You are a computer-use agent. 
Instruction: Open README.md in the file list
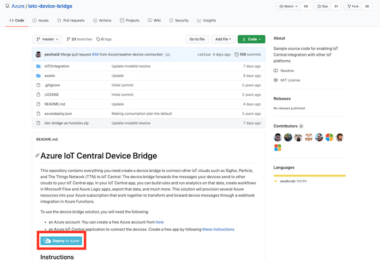(x=55, y=104)
